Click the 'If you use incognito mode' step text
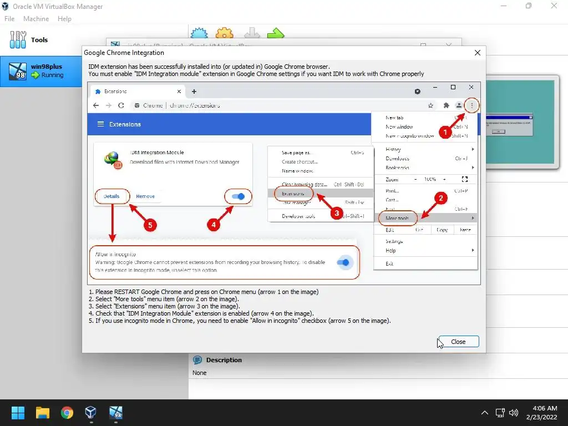The image size is (568, 426). [240, 321]
